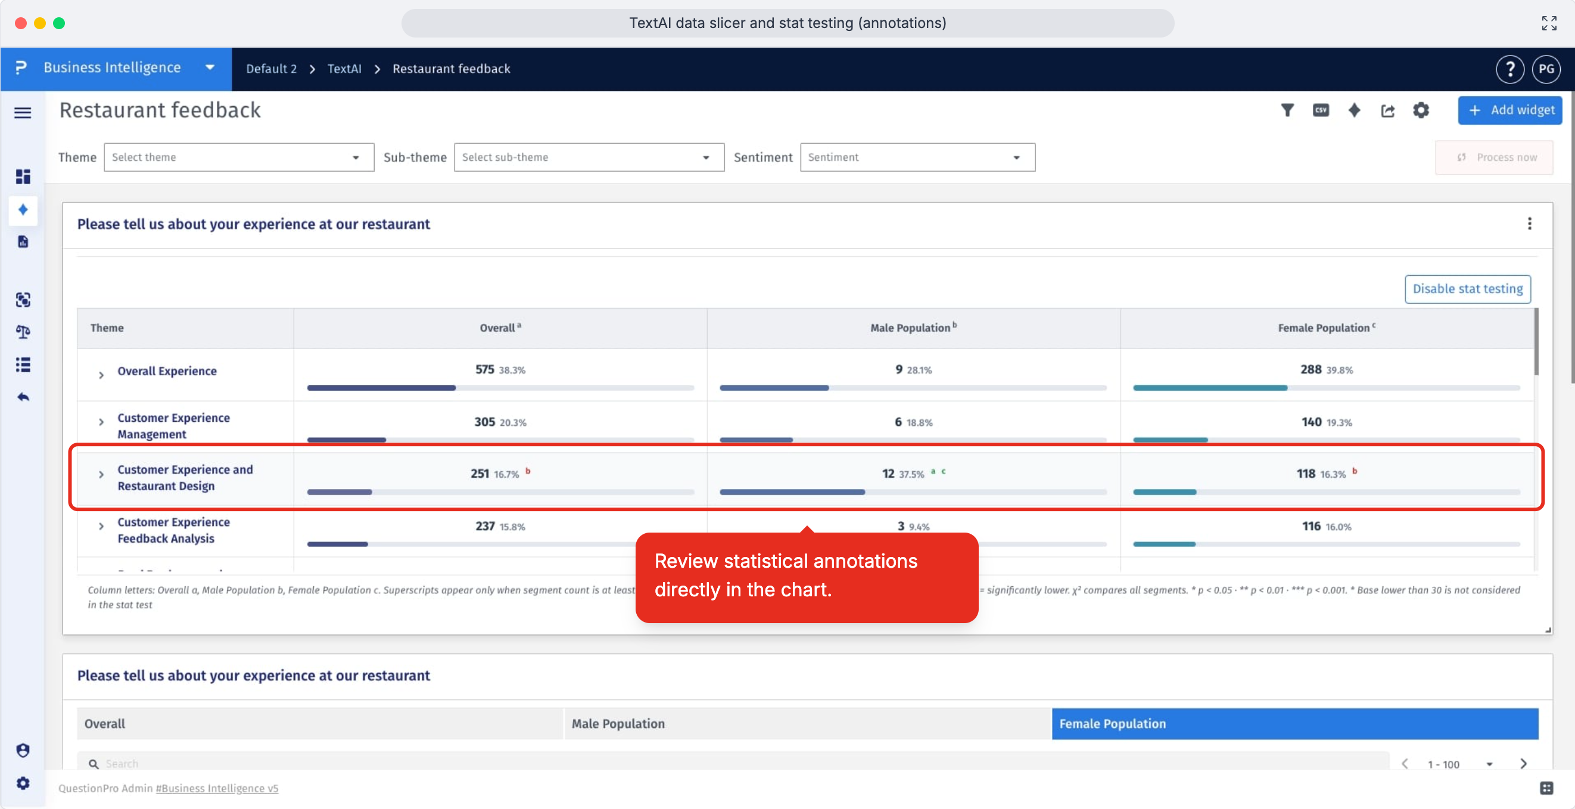Image resolution: width=1575 pixels, height=809 pixels.
Task: Click the Search input field
Action: (734, 764)
